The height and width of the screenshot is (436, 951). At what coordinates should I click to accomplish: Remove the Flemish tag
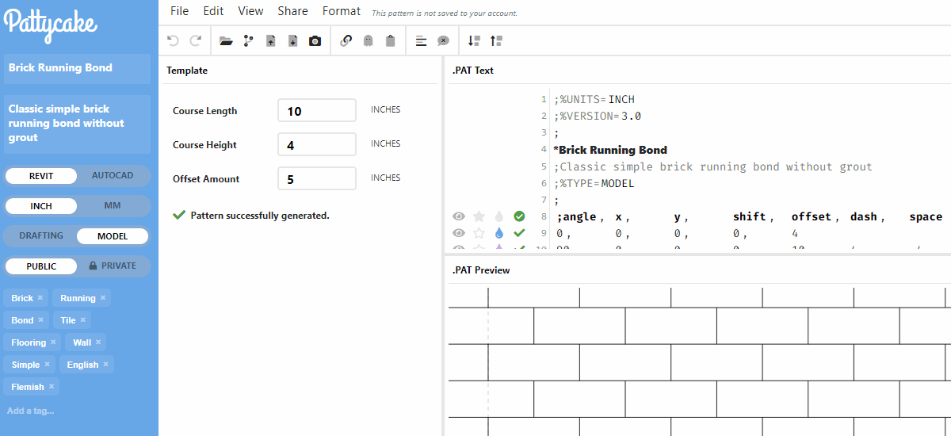[52, 387]
